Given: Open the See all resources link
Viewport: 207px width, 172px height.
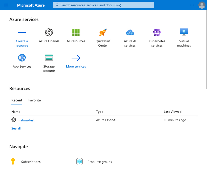Looking at the screenshot, I should 16,128.
